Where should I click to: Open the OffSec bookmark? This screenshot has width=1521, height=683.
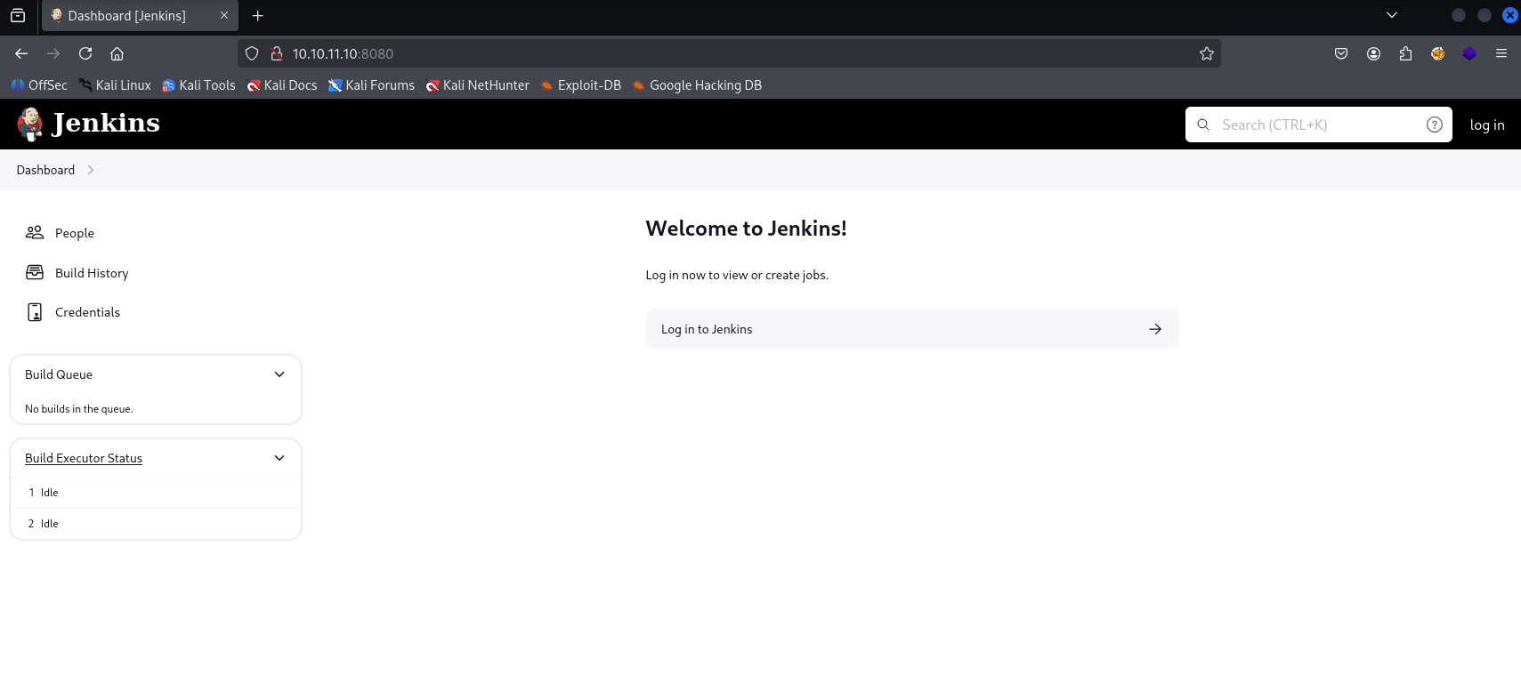(39, 85)
